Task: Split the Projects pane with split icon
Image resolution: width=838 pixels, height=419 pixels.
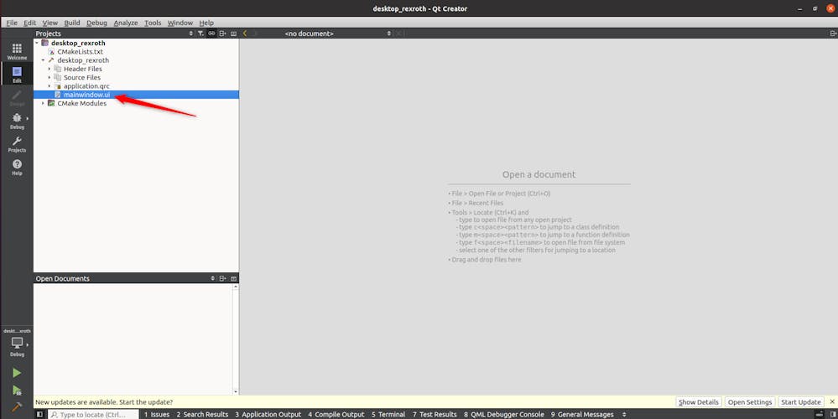Action: pos(223,33)
